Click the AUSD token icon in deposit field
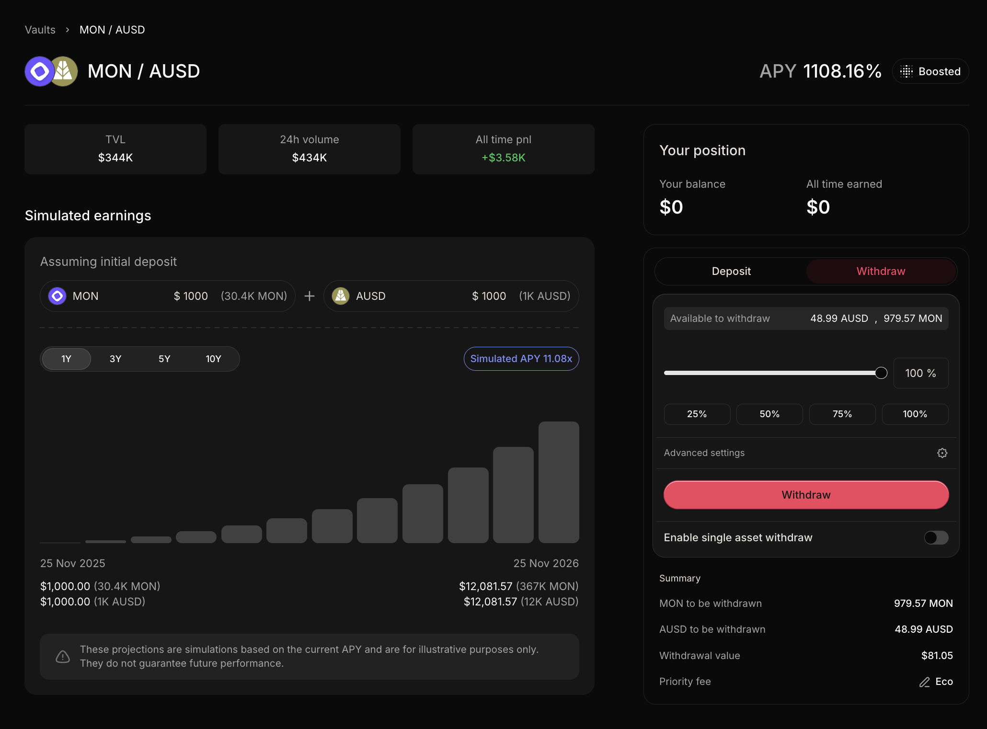The height and width of the screenshot is (729, 987). point(341,296)
